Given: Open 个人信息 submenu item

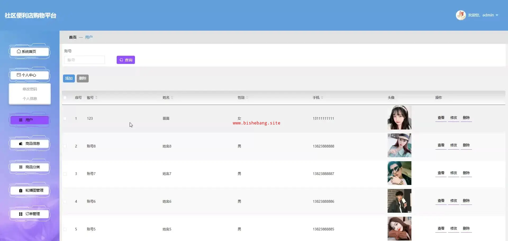Looking at the screenshot, I should [x=30, y=99].
